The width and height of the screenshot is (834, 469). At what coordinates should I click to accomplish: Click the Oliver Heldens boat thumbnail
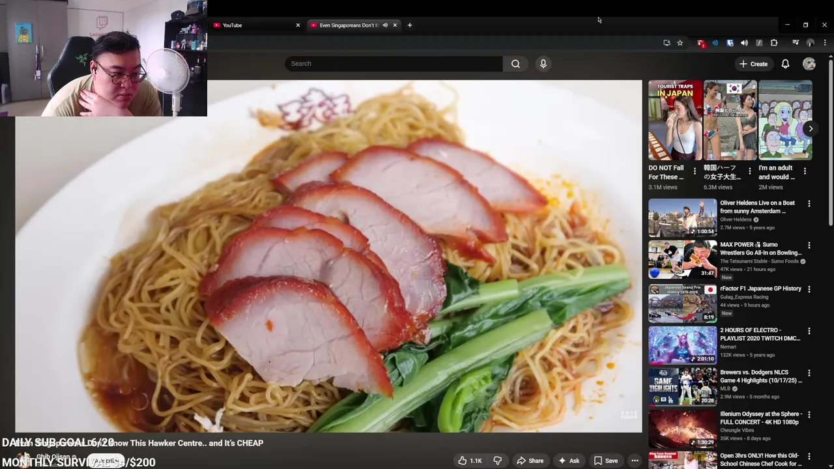(682, 218)
